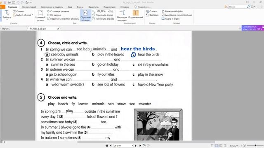Choose Страница целиком fit page option
This screenshot has width=264, height=148.
[58, 11]
